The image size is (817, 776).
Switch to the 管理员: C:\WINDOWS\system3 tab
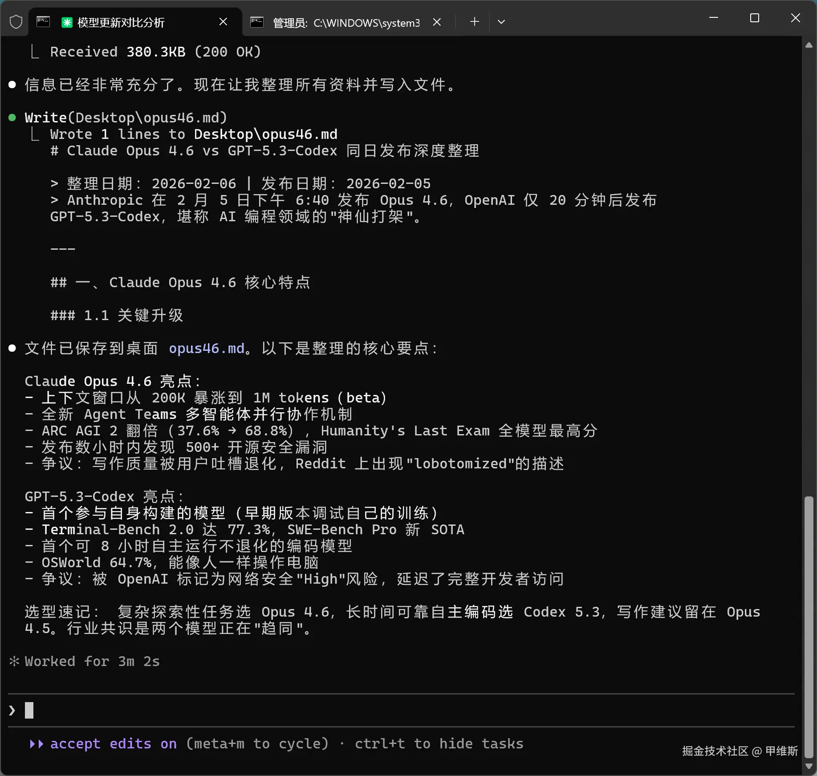click(345, 22)
